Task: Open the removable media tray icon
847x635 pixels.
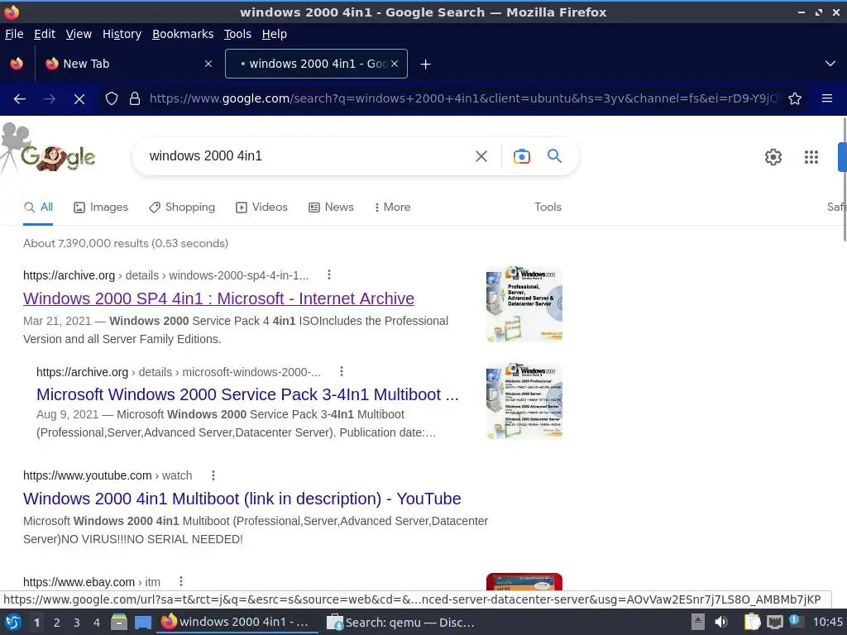Action: (698, 622)
